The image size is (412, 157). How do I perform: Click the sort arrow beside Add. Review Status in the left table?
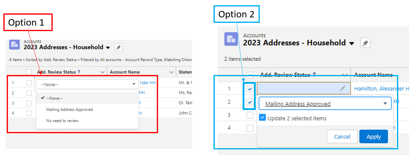point(79,72)
